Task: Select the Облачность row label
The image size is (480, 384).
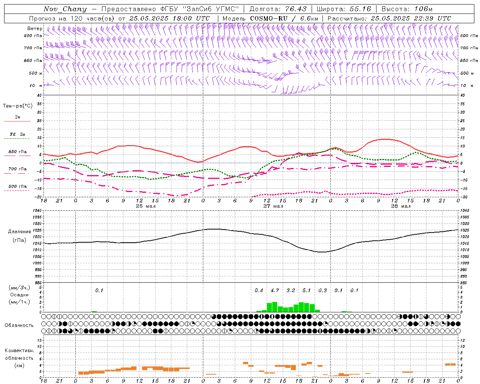Action: 19,325
